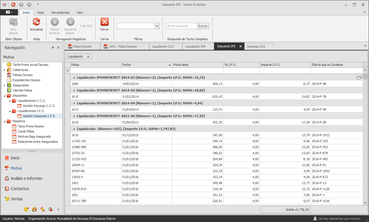Viewport: 369px width, 222px height.
Task: Open Tipos Prima Deceso under Maestros
Action: pyautogui.click(x=31, y=126)
